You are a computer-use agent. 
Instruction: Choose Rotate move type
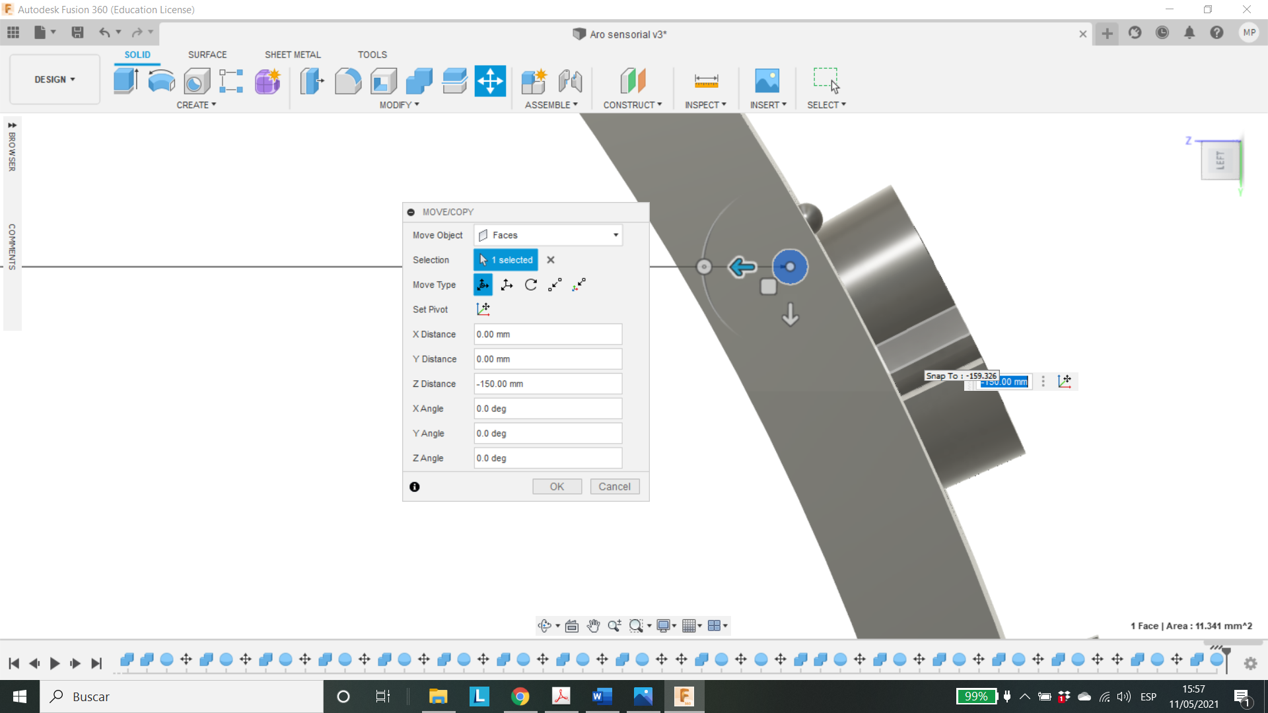tap(531, 285)
